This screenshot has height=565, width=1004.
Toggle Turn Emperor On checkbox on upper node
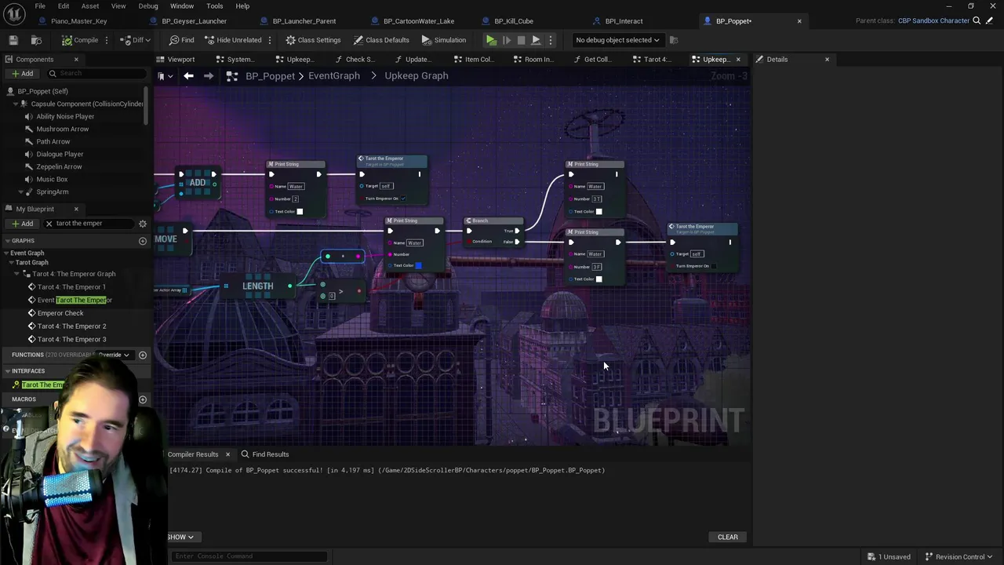(x=403, y=199)
